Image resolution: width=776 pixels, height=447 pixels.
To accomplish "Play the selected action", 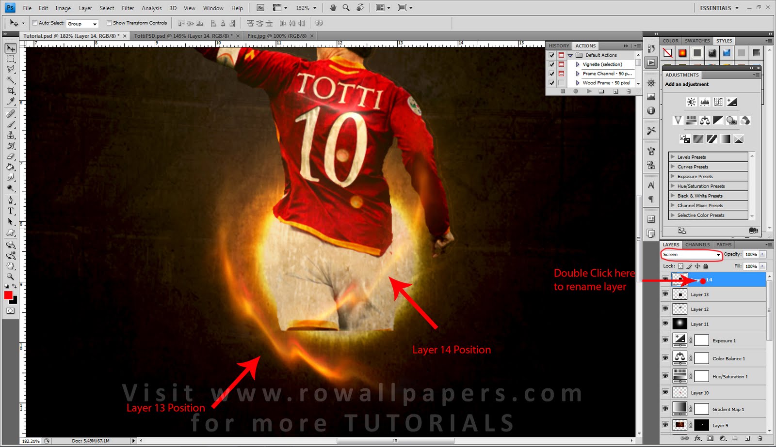I will tap(589, 91).
